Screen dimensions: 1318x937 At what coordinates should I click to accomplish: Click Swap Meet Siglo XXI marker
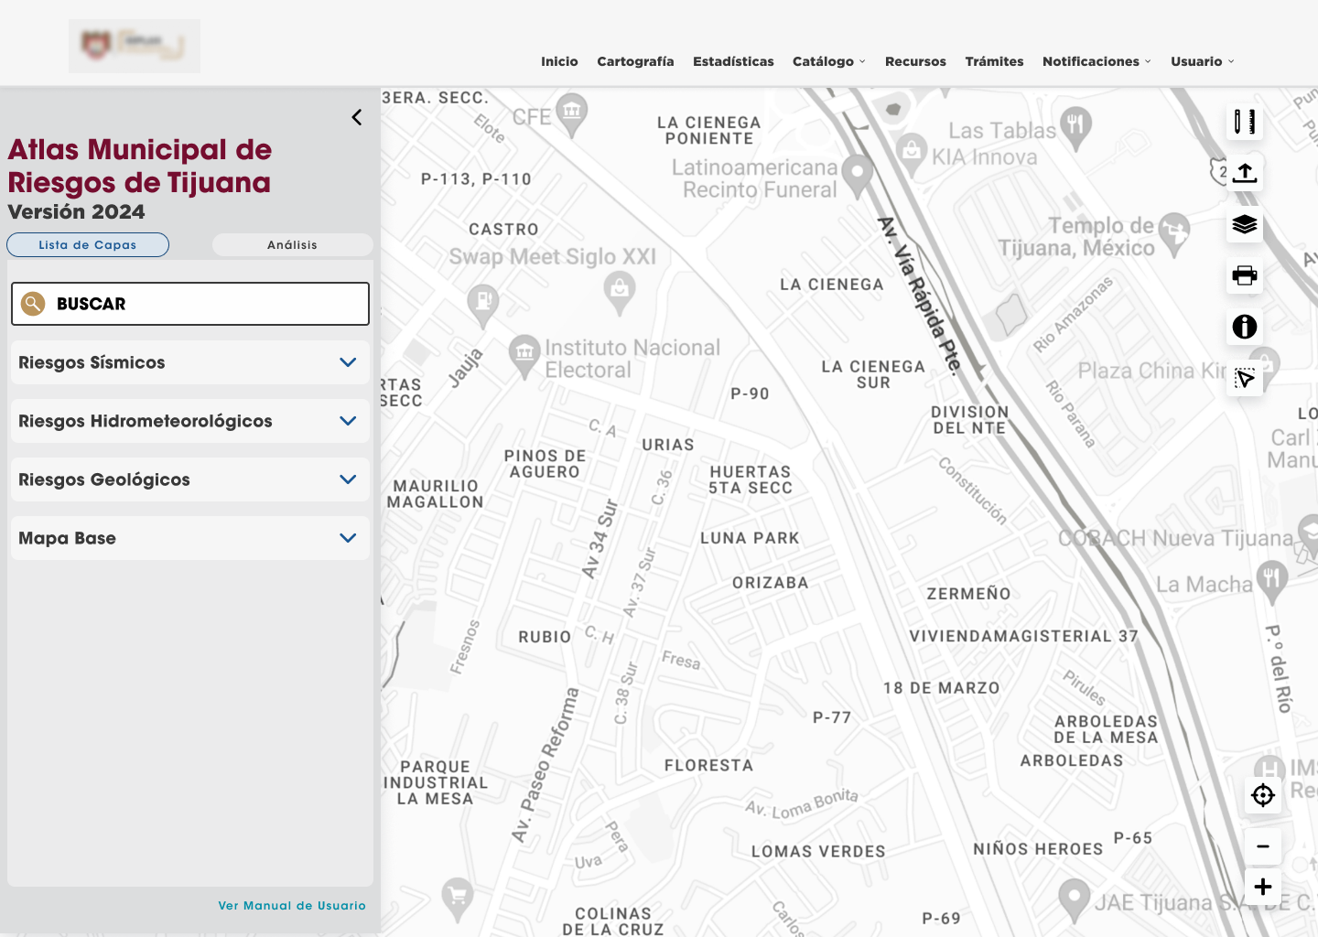coord(620,293)
